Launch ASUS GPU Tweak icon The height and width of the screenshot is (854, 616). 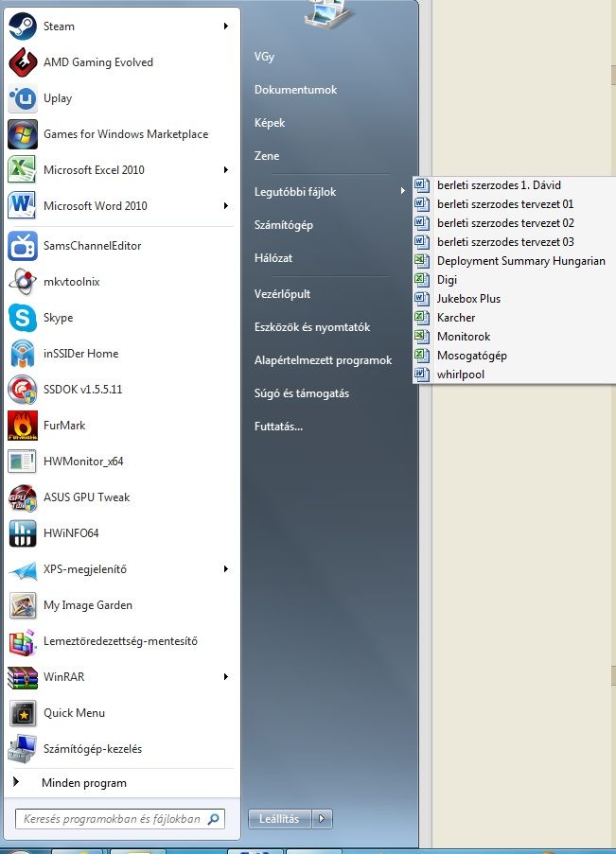[x=23, y=497]
